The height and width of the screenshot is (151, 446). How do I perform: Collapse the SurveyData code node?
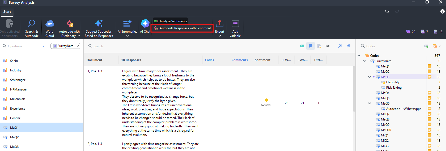pyautogui.click(x=364, y=61)
